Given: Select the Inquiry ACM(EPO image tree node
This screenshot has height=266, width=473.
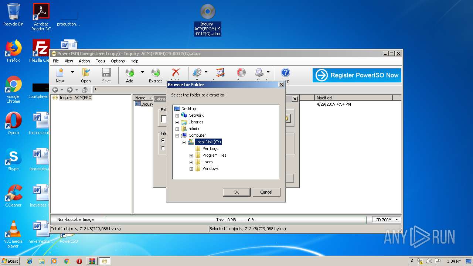Looking at the screenshot, I should point(75,98).
